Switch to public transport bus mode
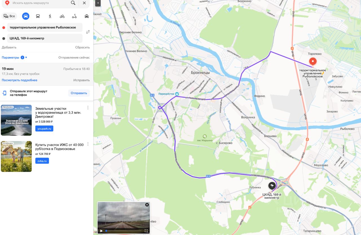Screen dimensions: 361x235 point(38,16)
